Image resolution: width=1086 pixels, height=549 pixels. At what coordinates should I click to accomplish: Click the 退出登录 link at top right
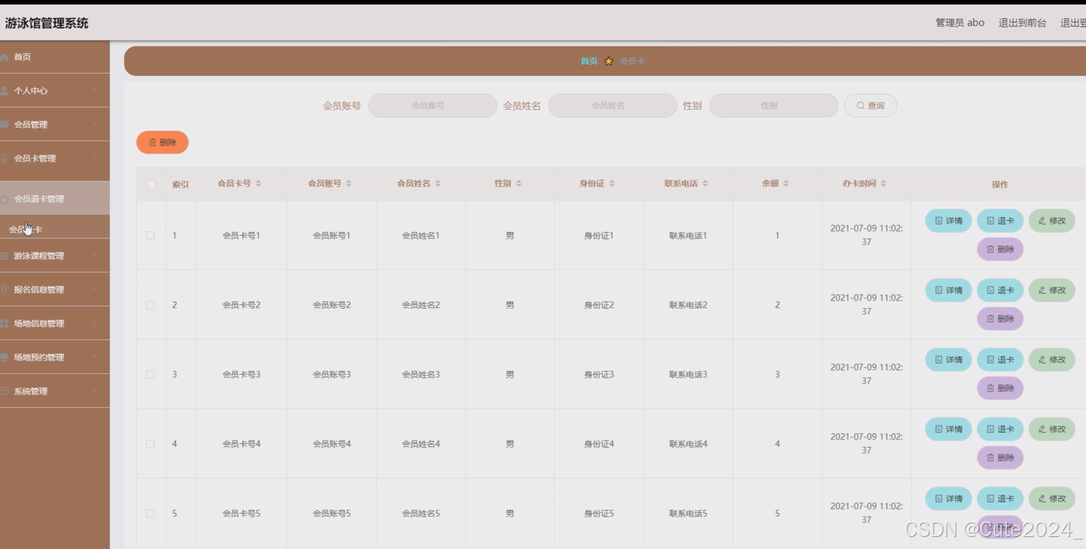[x=1073, y=23]
